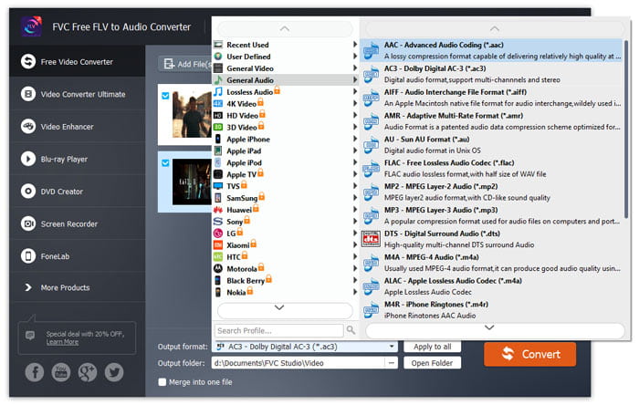The height and width of the screenshot is (405, 639).
Task: Click the Facebook social icon
Action: point(35,372)
